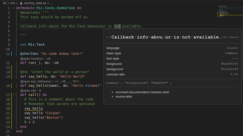Image resolution: width=243 pixels, height=136 pixels.
Task: Click the 'token type' row label
Action: click(x=114, y=53)
